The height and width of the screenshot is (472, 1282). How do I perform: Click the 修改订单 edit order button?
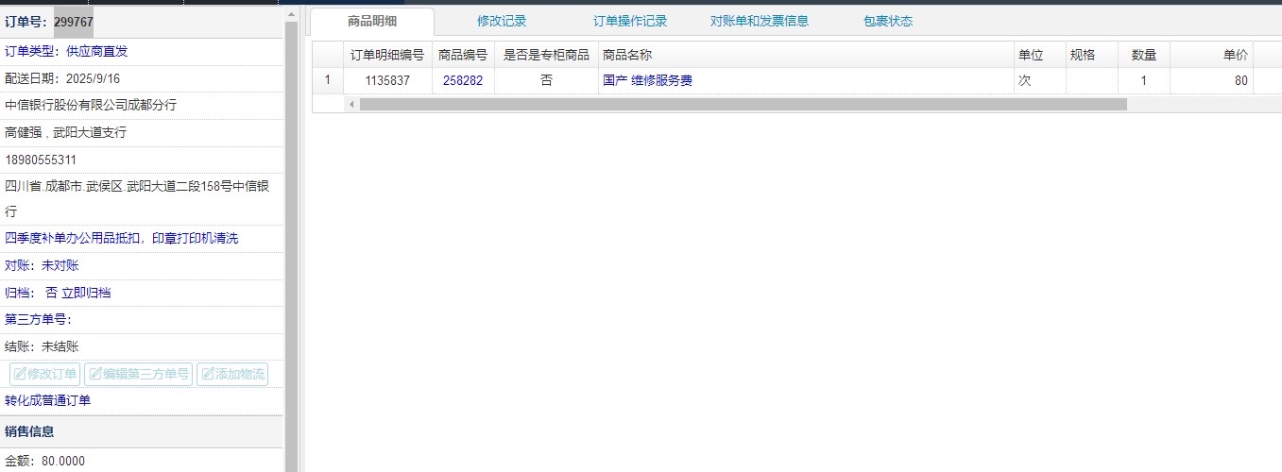(44, 375)
